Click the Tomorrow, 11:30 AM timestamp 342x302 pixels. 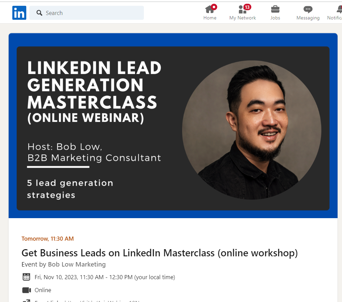coord(47,239)
